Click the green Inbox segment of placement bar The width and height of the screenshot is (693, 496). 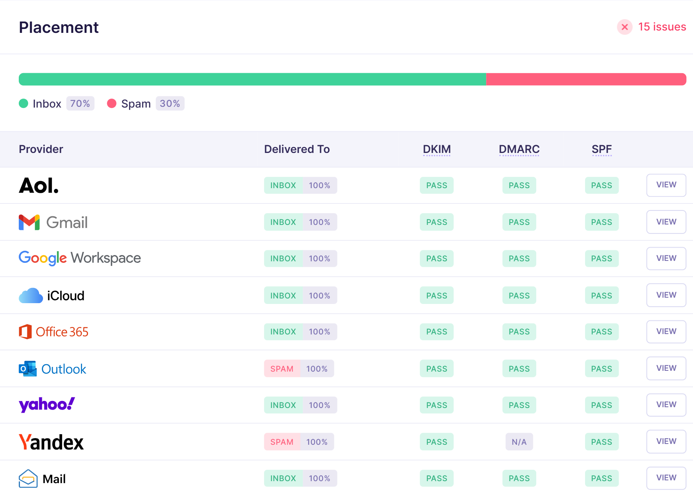(253, 79)
